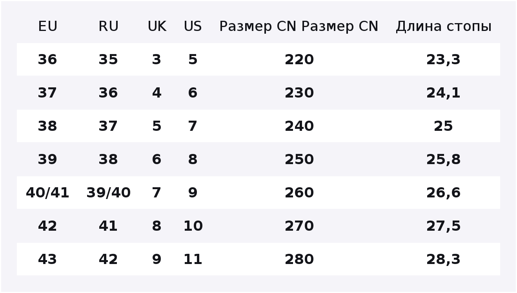
Task: Click US size 11 cell
Action: [193, 259]
